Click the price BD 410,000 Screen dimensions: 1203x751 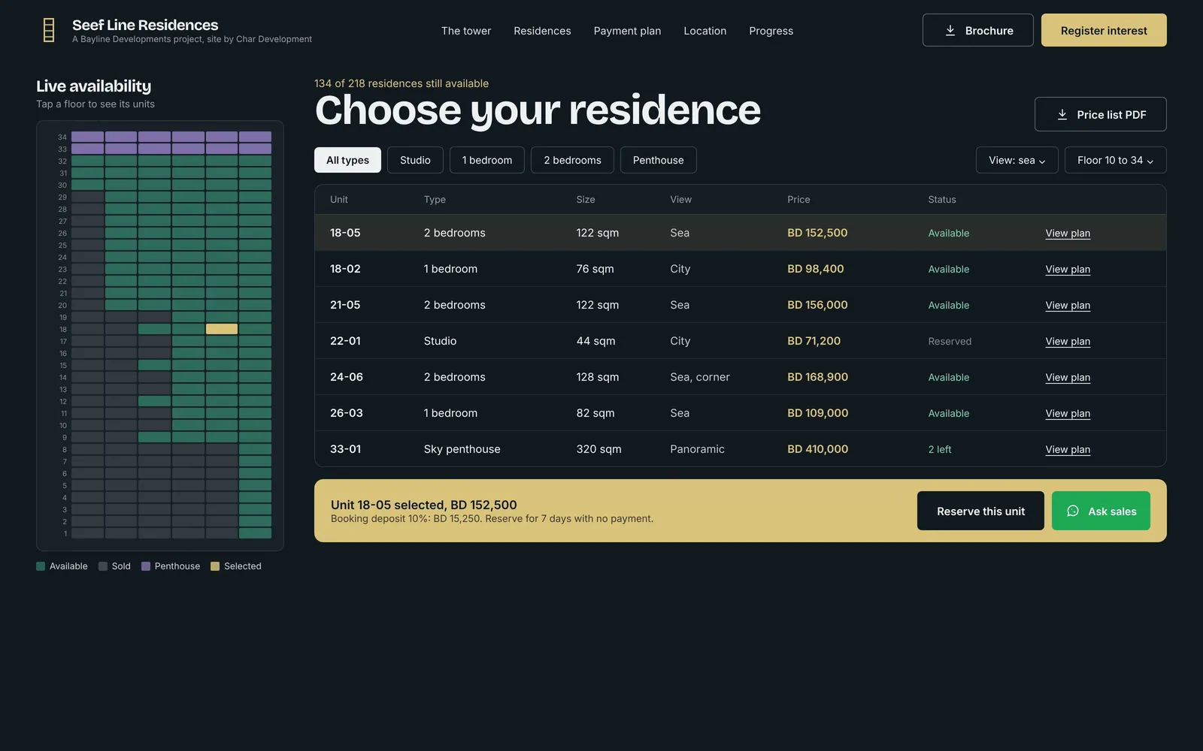(x=817, y=449)
